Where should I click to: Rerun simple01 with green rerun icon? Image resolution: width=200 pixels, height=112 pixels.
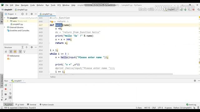(6, 85)
